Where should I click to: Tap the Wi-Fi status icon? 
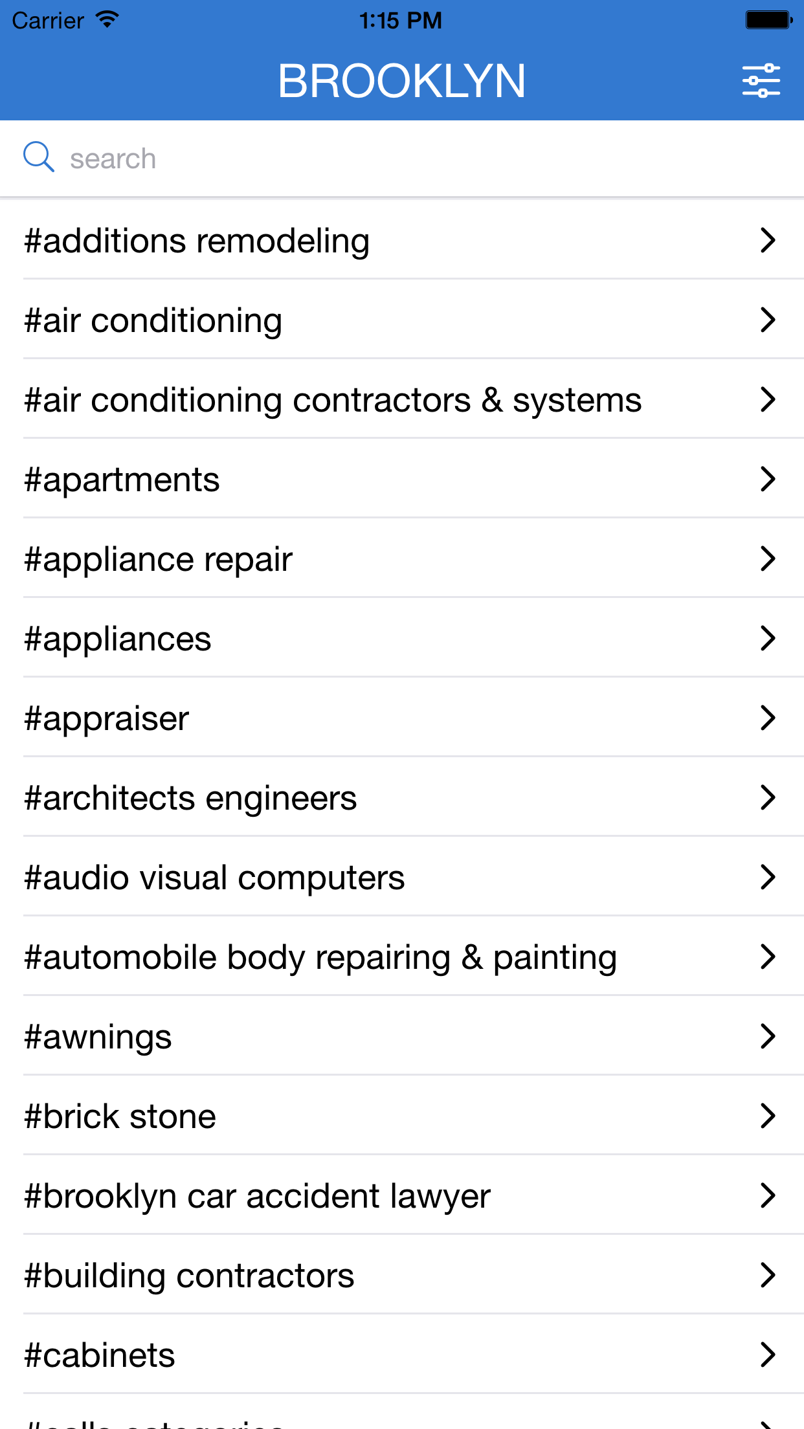[x=107, y=19]
